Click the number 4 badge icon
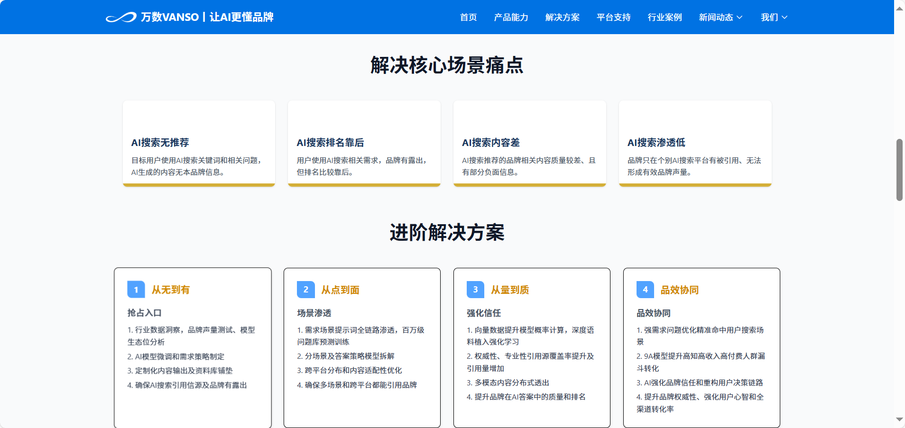Viewport: 905px width, 428px height. [645, 290]
